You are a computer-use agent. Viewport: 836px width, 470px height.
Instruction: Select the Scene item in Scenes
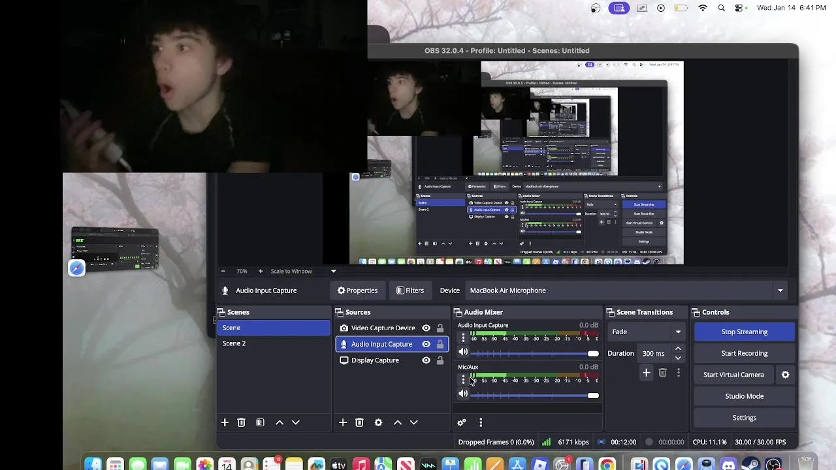click(x=274, y=328)
